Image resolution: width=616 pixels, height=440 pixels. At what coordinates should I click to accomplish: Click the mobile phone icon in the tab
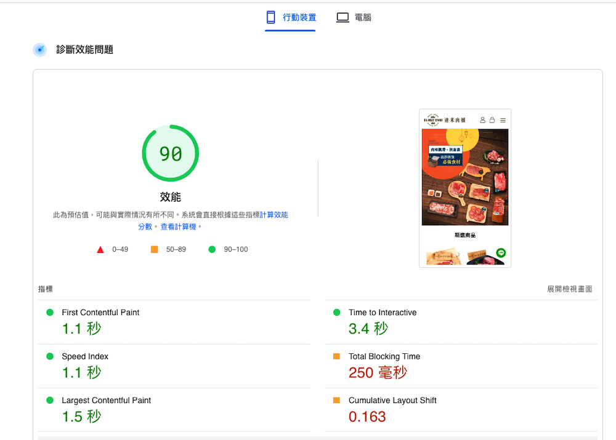click(x=270, y=17)
